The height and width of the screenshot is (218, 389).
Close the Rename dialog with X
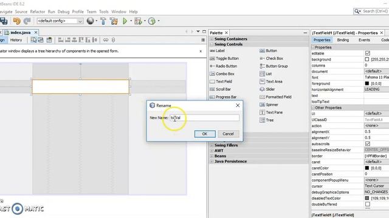coord(238,105)
